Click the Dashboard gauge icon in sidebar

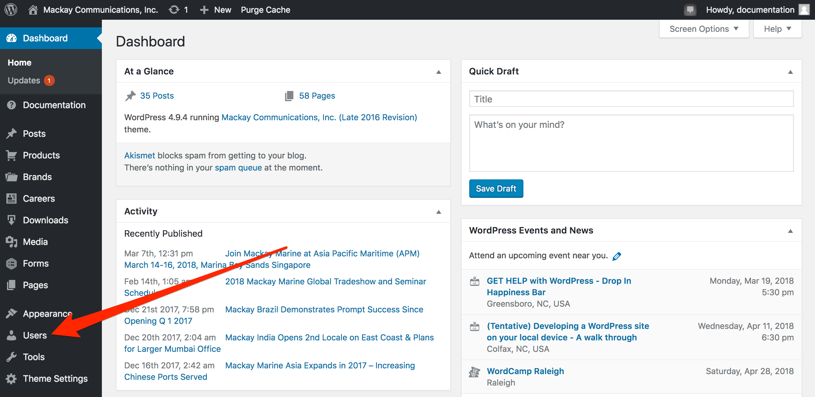(11, 38)
